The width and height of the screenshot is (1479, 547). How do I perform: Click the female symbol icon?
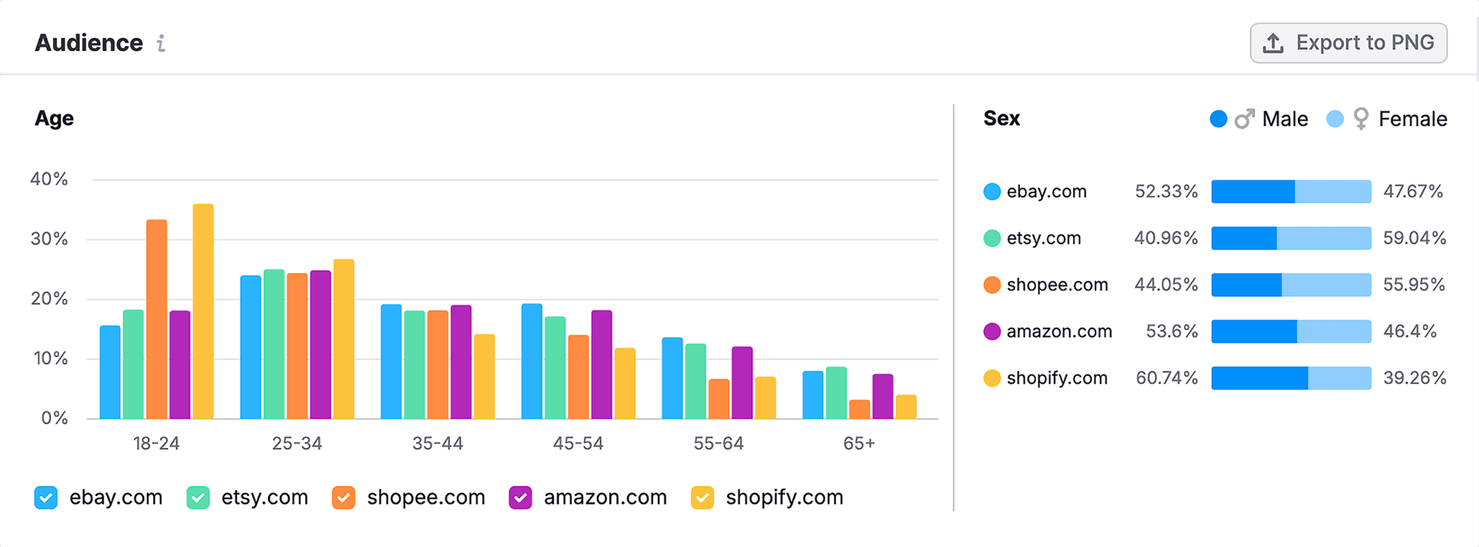(1361, 119)
